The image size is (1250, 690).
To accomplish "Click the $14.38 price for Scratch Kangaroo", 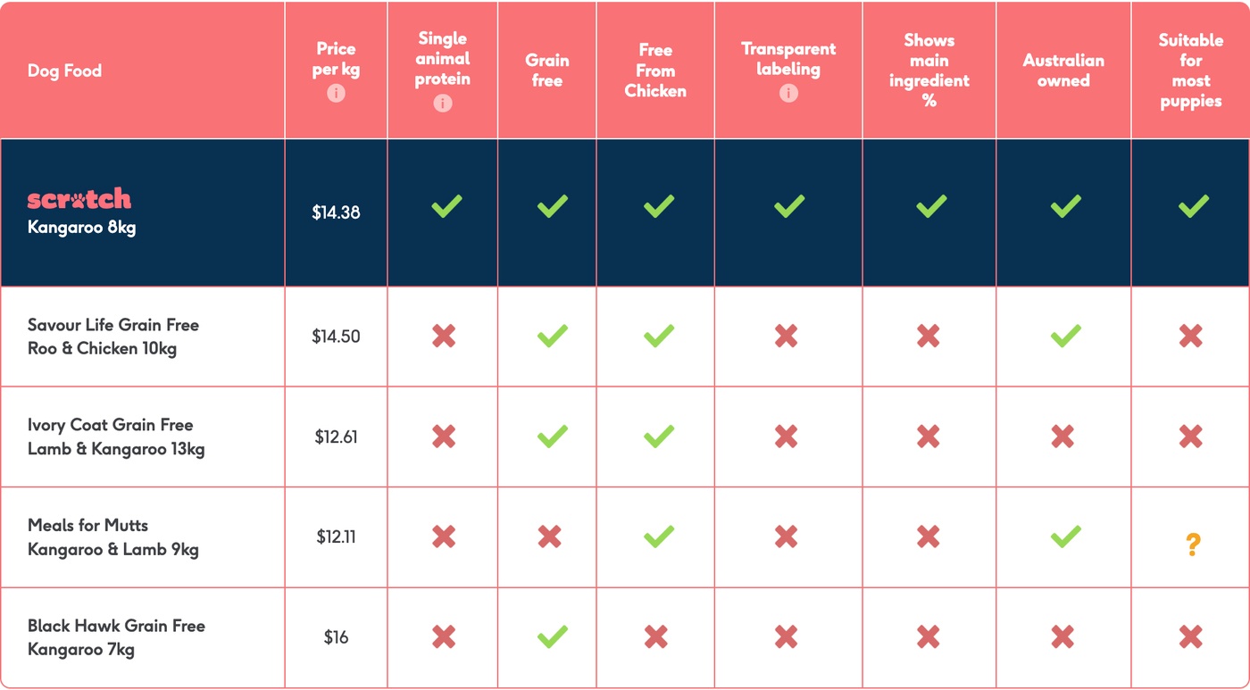I will pos(336,212).
